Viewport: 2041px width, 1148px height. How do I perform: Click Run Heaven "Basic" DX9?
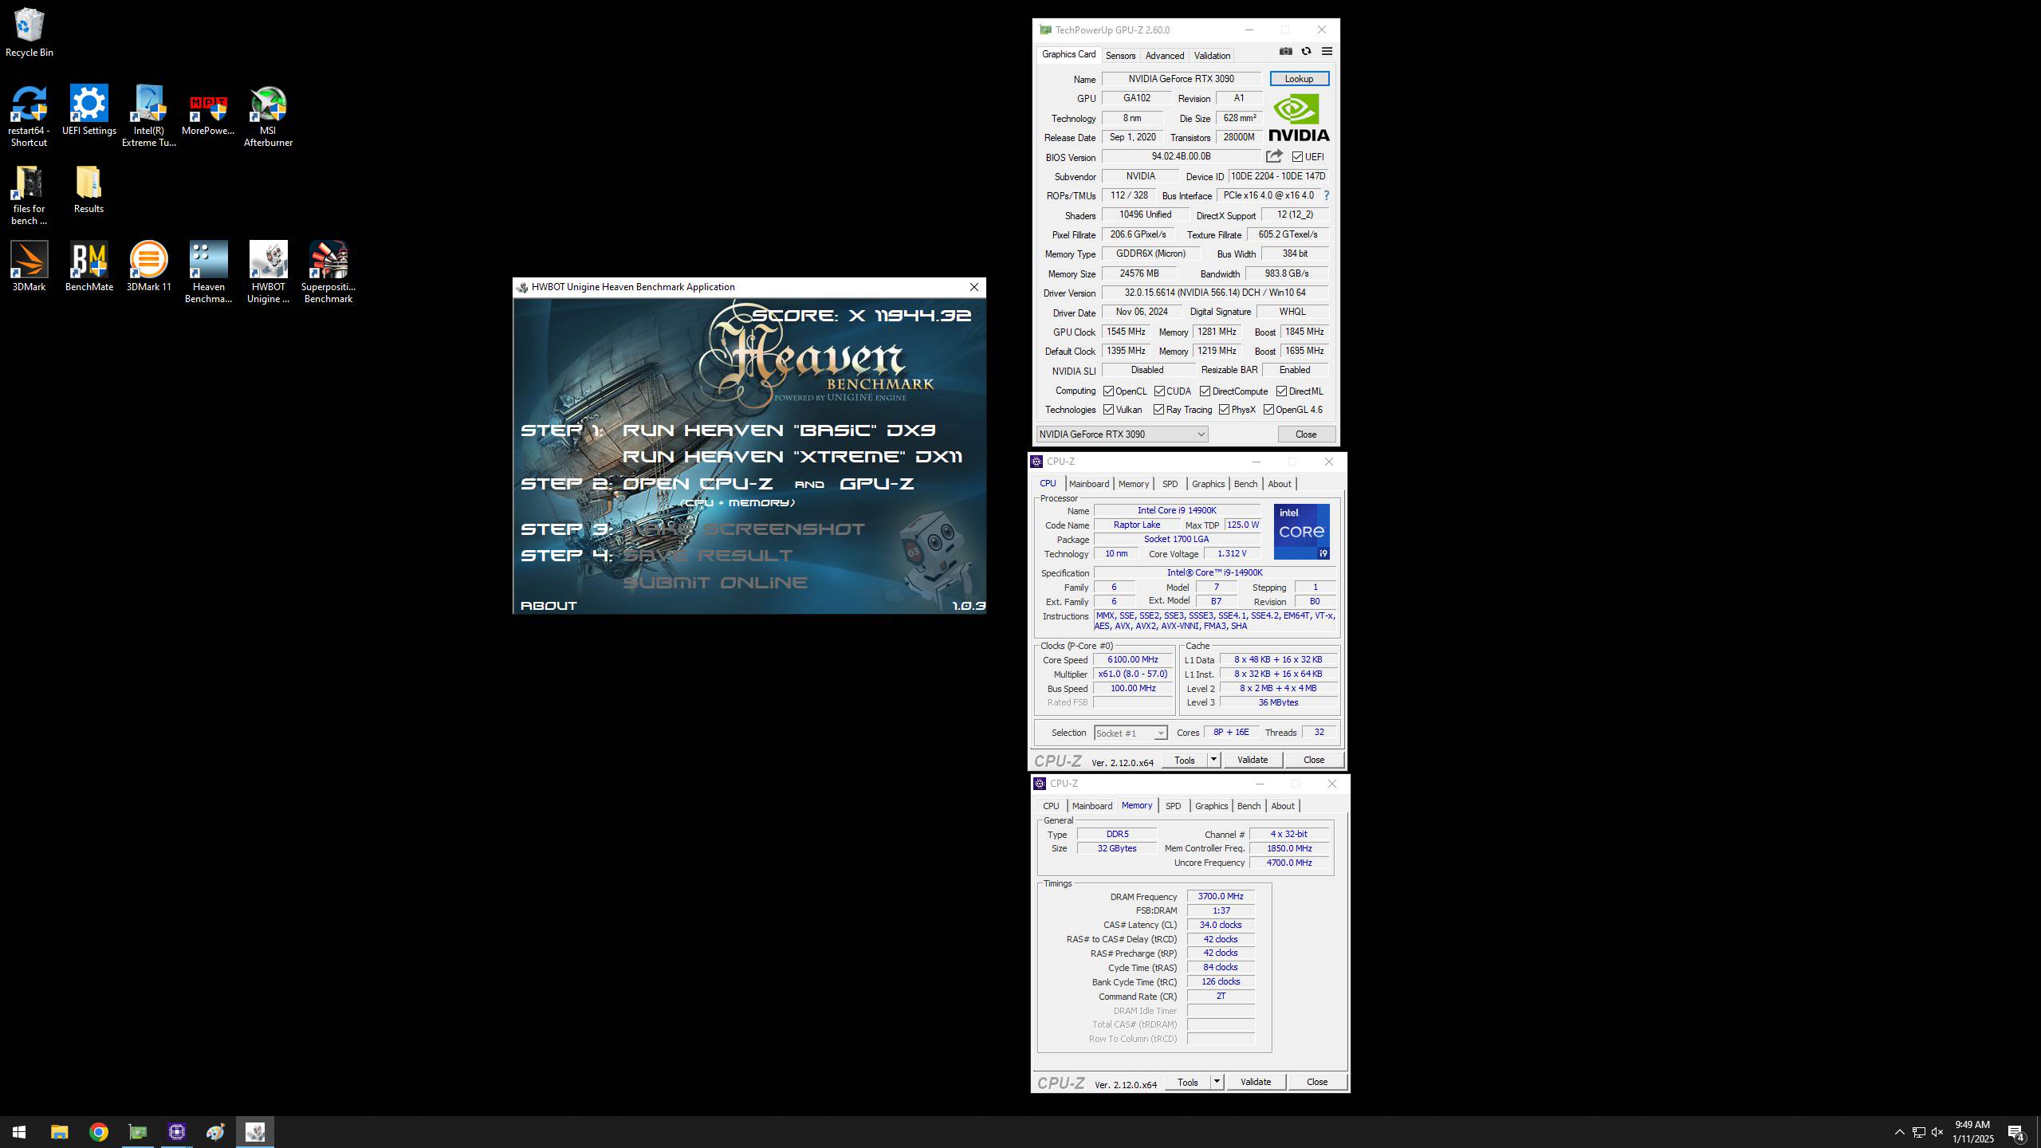[778, 431]
